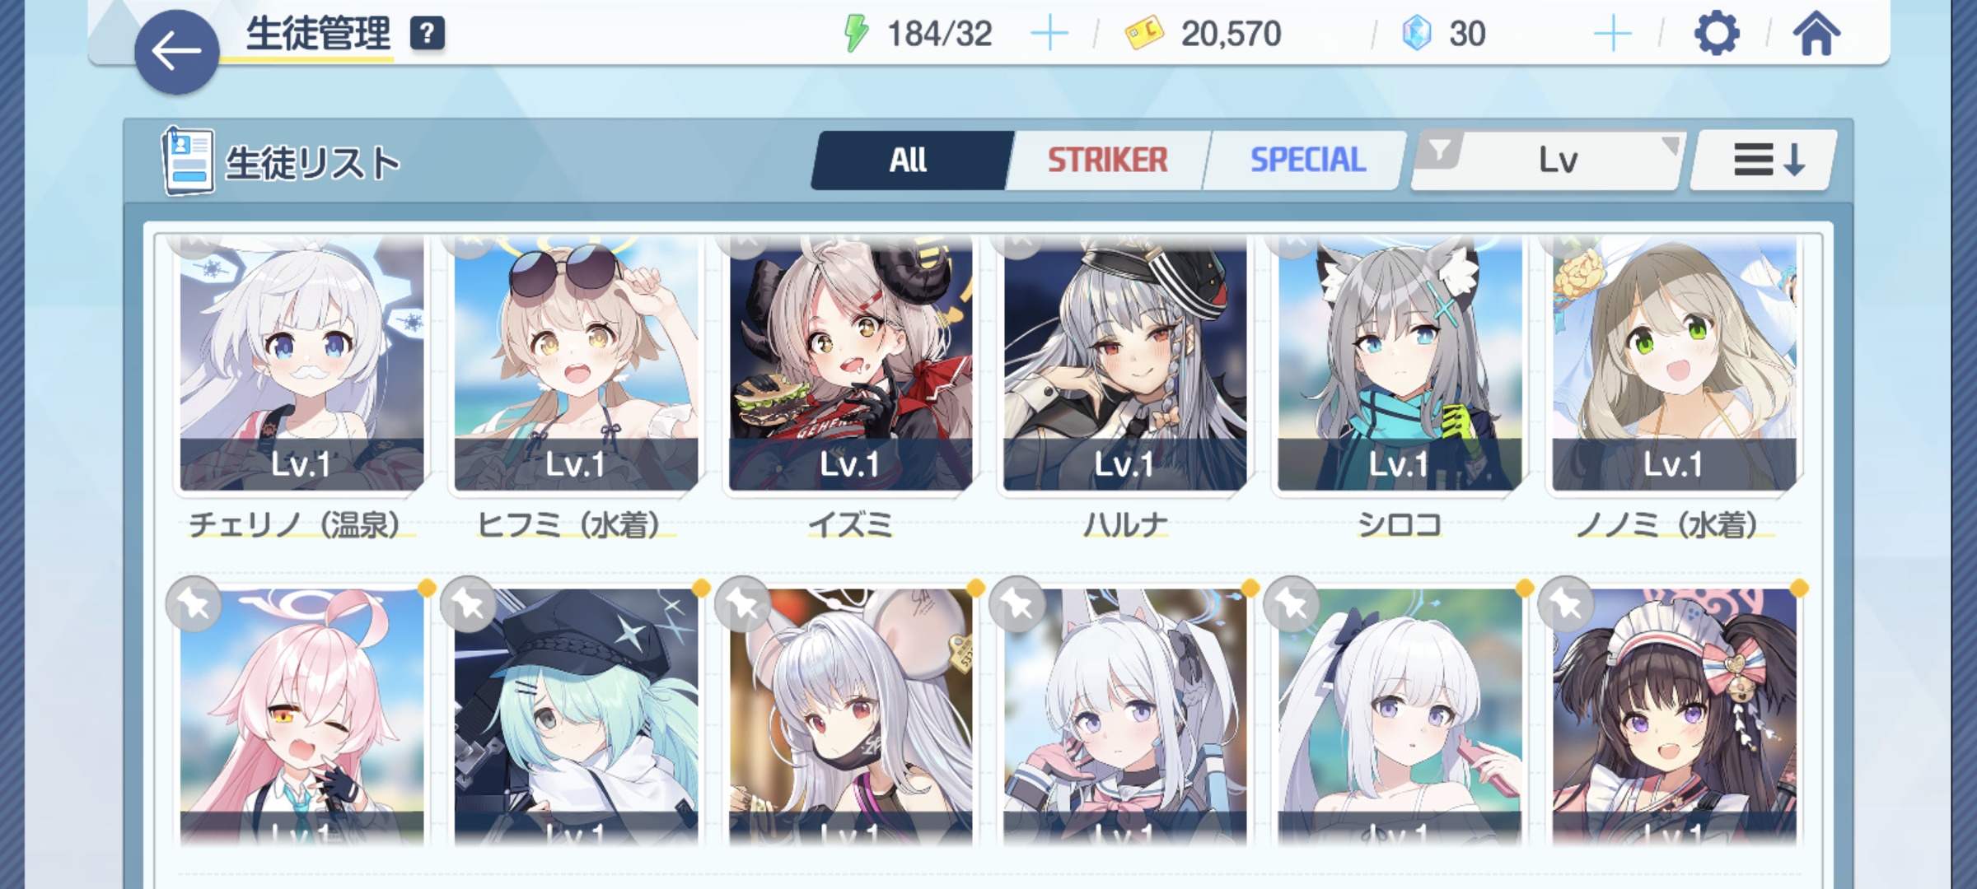1977x889 pixels.
Task: Select the All tab
Action: (909, 160)
